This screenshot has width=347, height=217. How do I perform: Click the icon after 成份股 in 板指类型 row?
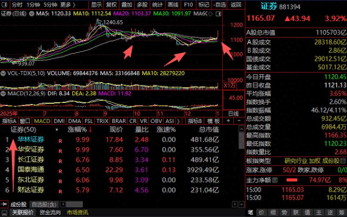(343, 161)
